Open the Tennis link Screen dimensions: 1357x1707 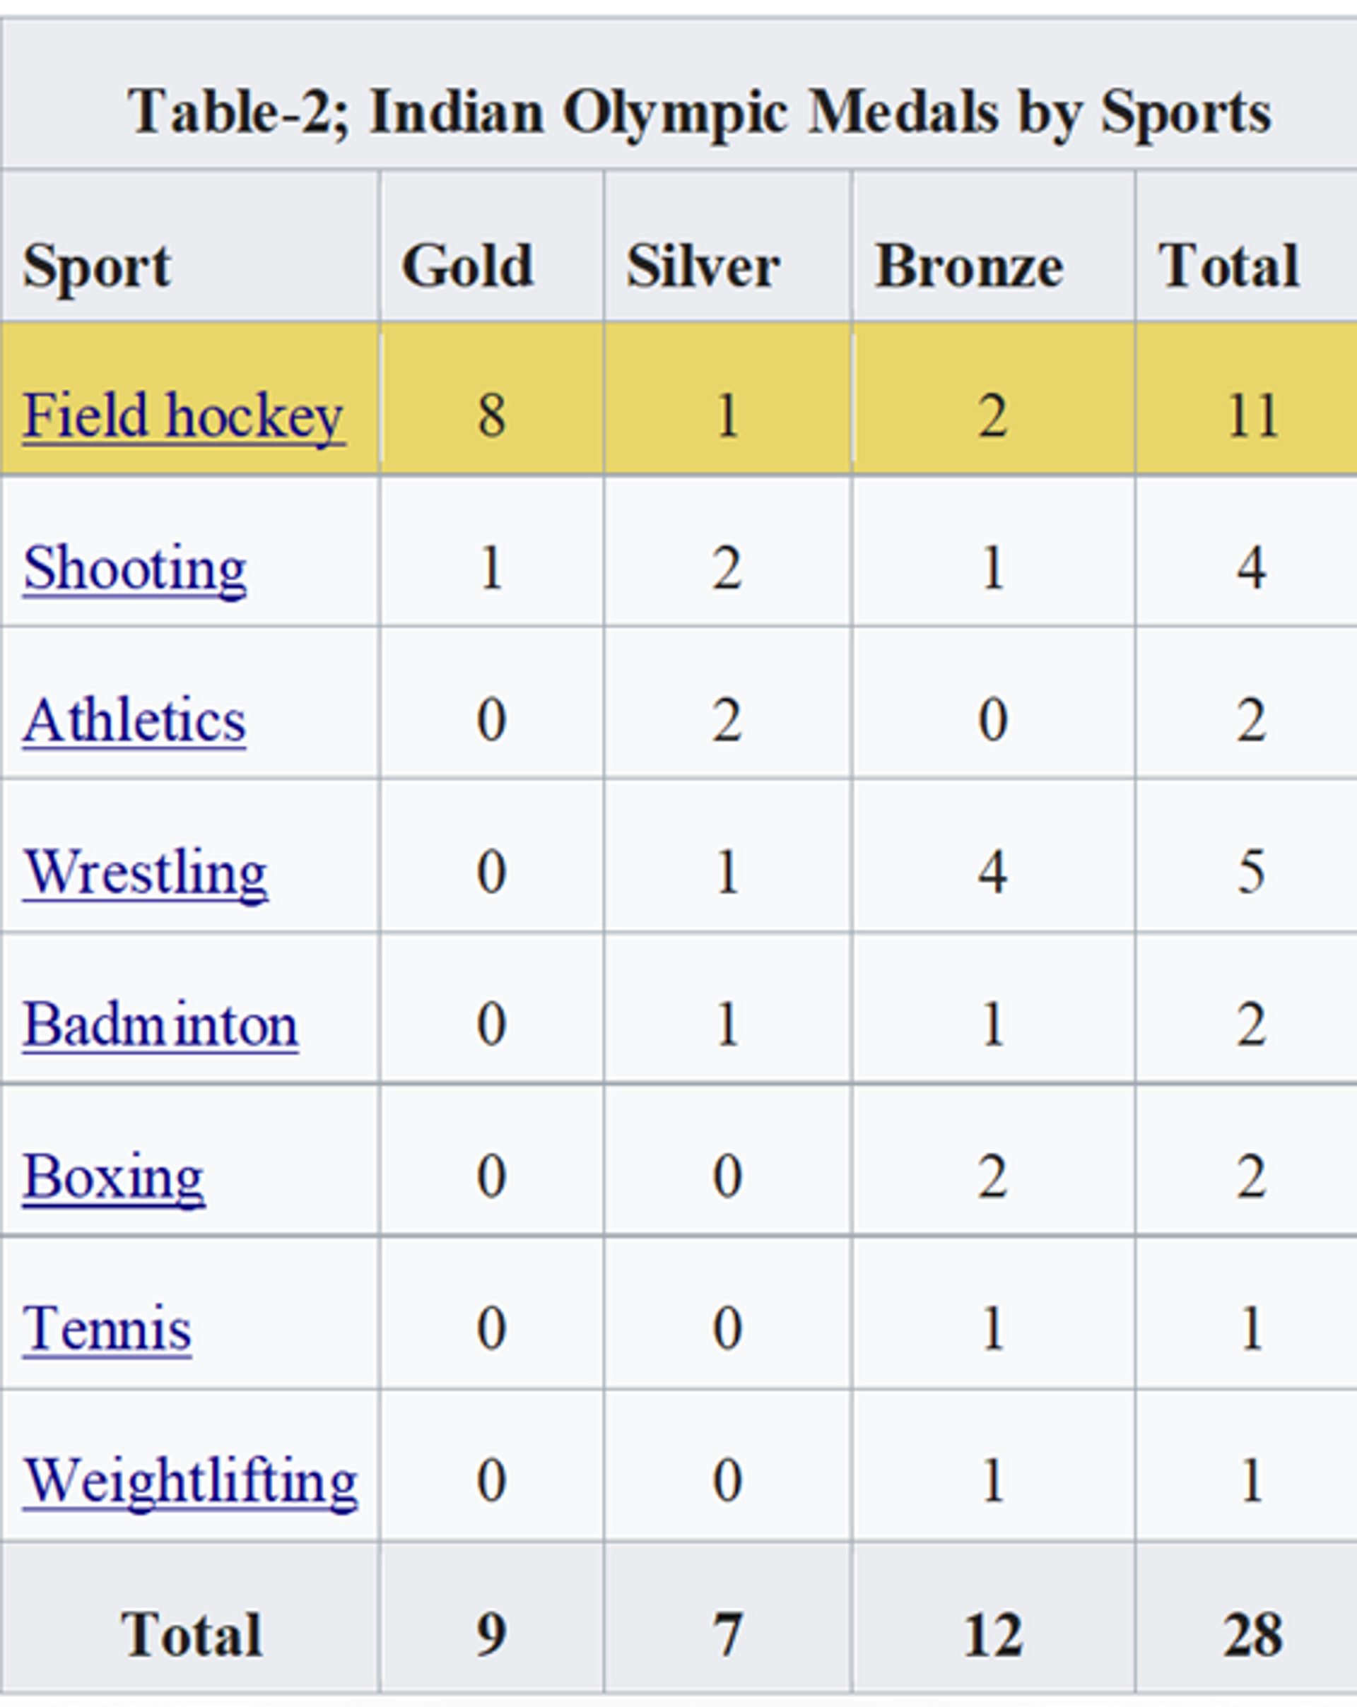[107, 1328]
